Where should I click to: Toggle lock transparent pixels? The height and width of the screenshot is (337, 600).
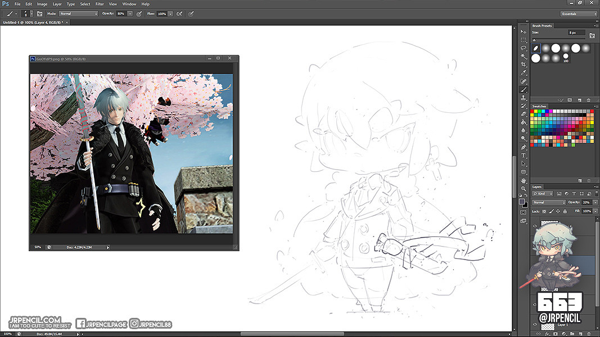544,211
